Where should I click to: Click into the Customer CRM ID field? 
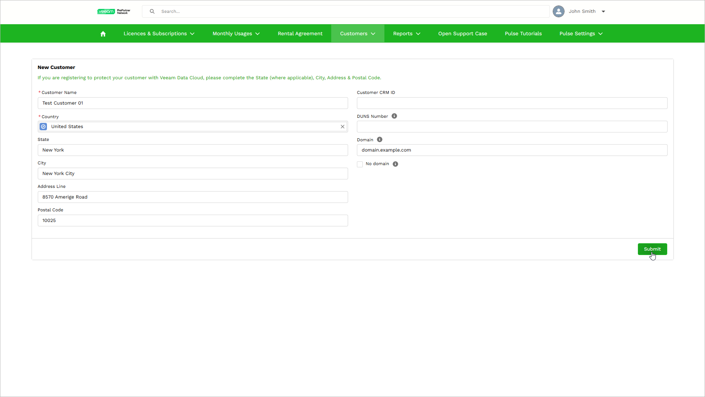click(x=512, y=103)
